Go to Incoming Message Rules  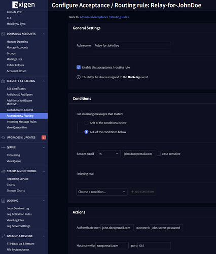(x=21, y=122)
